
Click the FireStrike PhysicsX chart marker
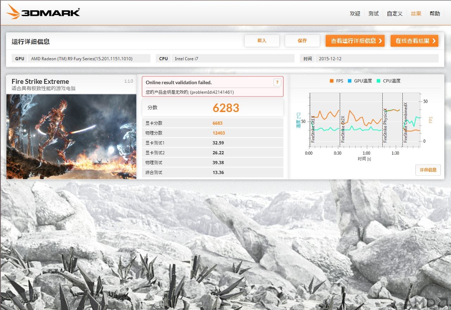385,125
